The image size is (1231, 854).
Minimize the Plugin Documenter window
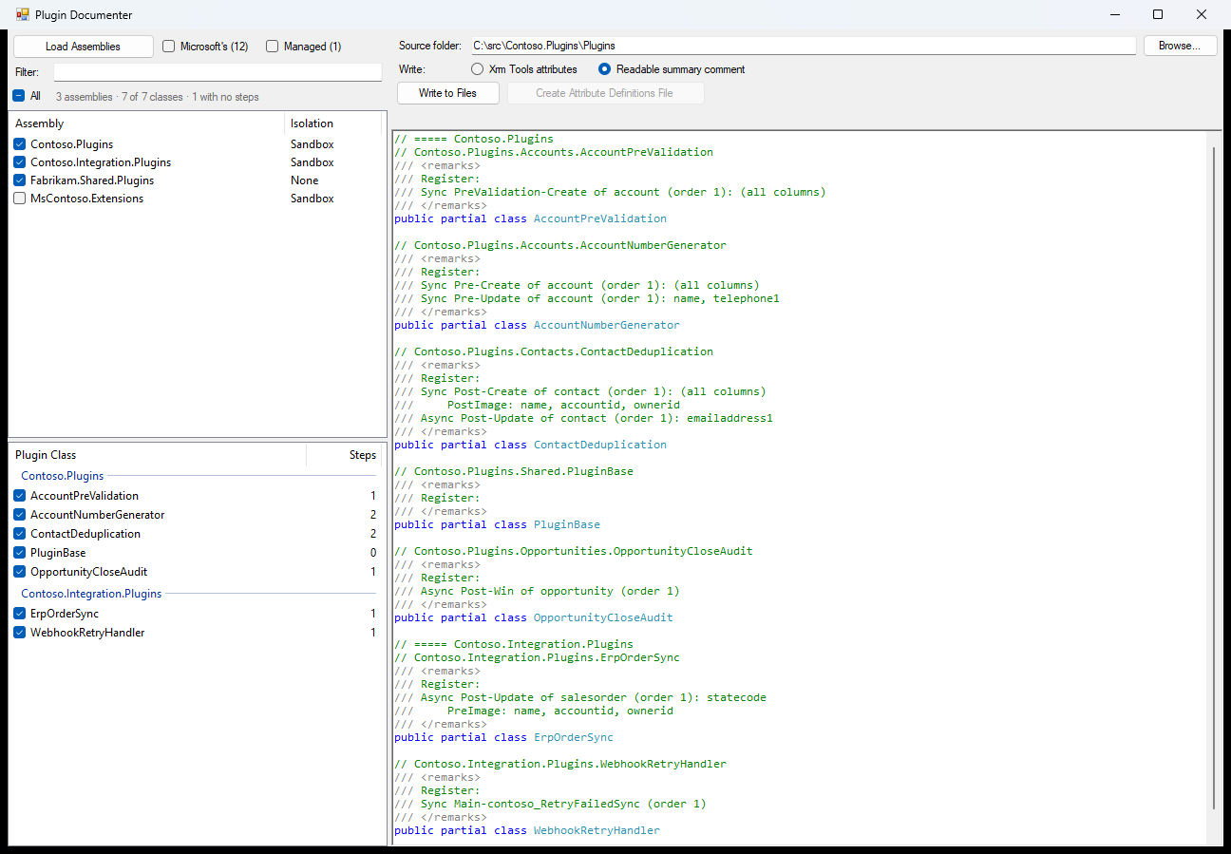coord(1114,14)
